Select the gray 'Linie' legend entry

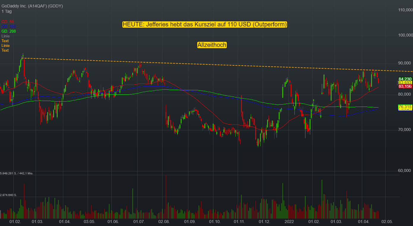(5, 36)
